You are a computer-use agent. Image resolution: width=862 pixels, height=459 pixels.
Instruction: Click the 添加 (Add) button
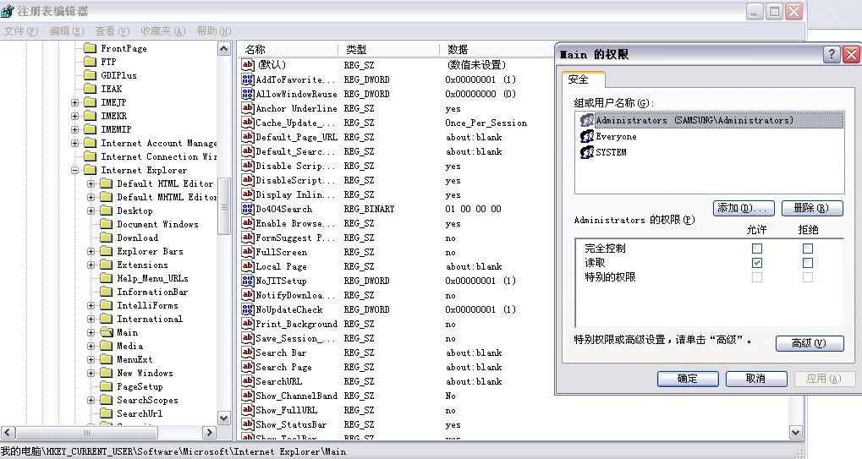point(744,208)
